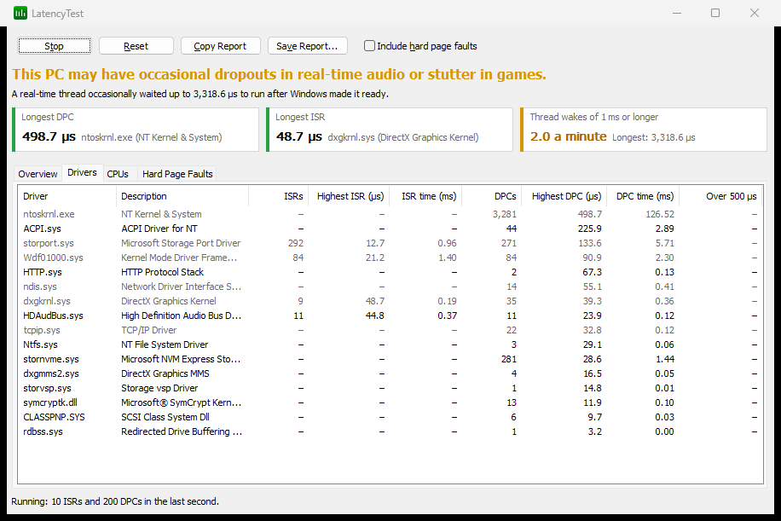781x521 pixels.
Task: Click the 44.8 Highest ISR value
Action: pyautogui.click(x=374, y=315)
